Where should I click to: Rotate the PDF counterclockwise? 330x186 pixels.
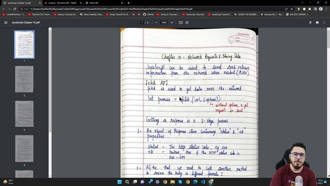[x=187, y=23]
